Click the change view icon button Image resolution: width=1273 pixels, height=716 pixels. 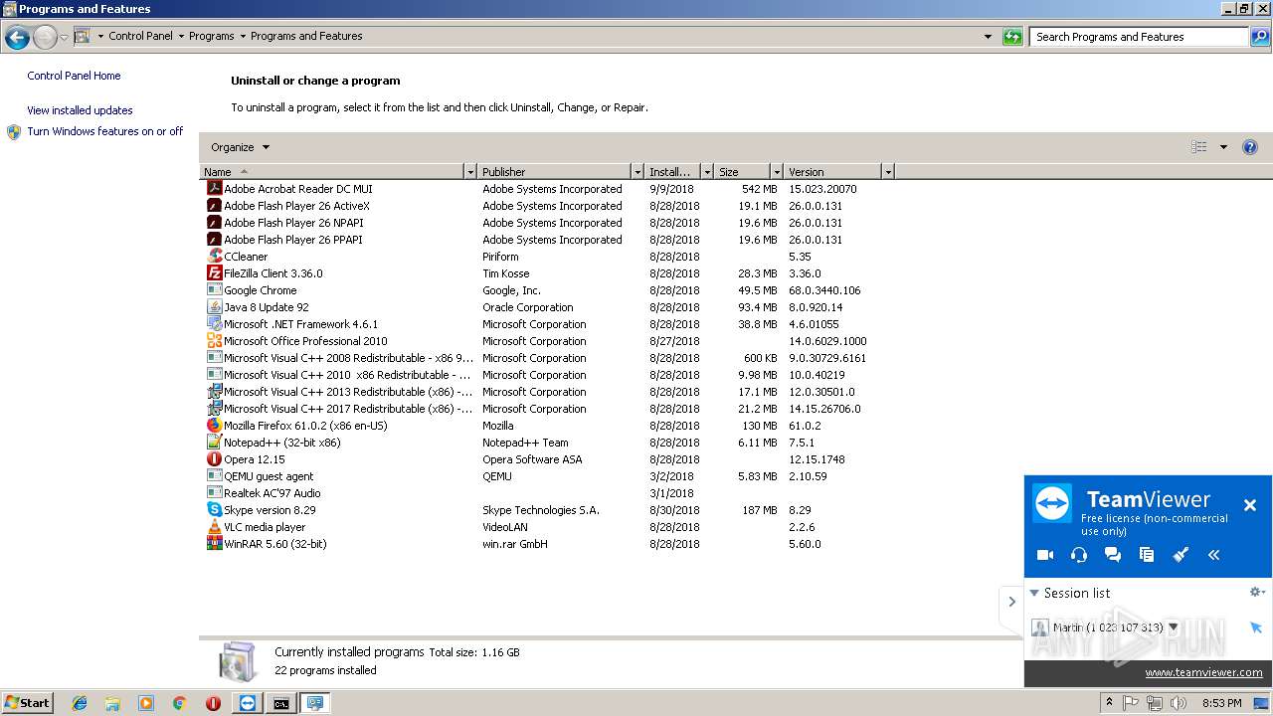tap(1199, 147)
